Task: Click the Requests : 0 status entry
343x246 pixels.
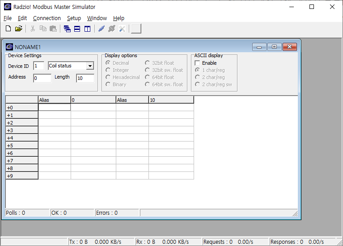Action: point(235,242)
